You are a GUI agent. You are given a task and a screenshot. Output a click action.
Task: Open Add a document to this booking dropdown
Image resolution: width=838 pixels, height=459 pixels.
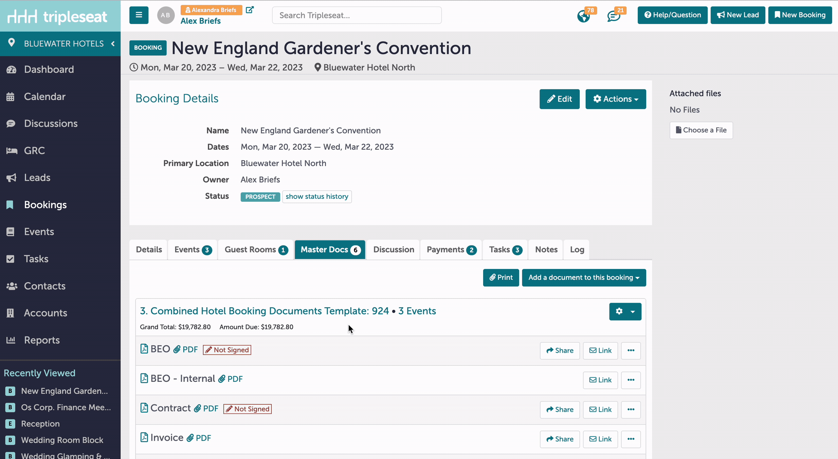pyautogui.click(x=584, y=278)
